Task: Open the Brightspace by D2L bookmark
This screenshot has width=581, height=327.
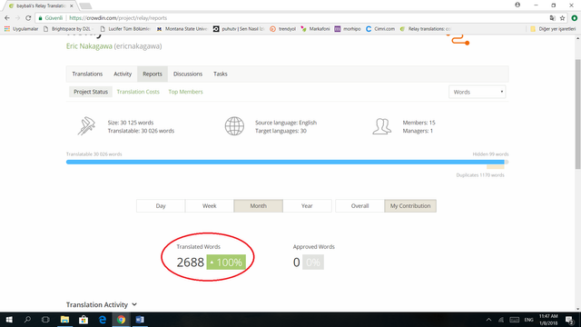Action: tap(69, 28)
